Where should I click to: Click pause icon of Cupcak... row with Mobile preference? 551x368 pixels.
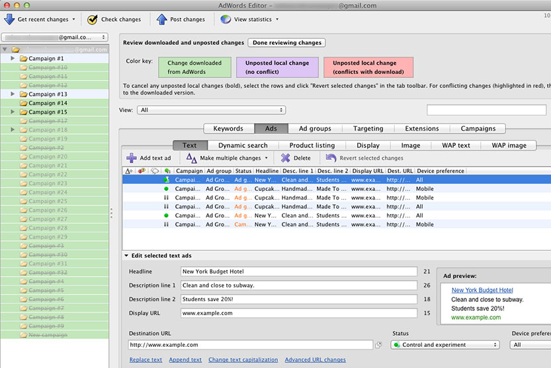tap(166, 198)
